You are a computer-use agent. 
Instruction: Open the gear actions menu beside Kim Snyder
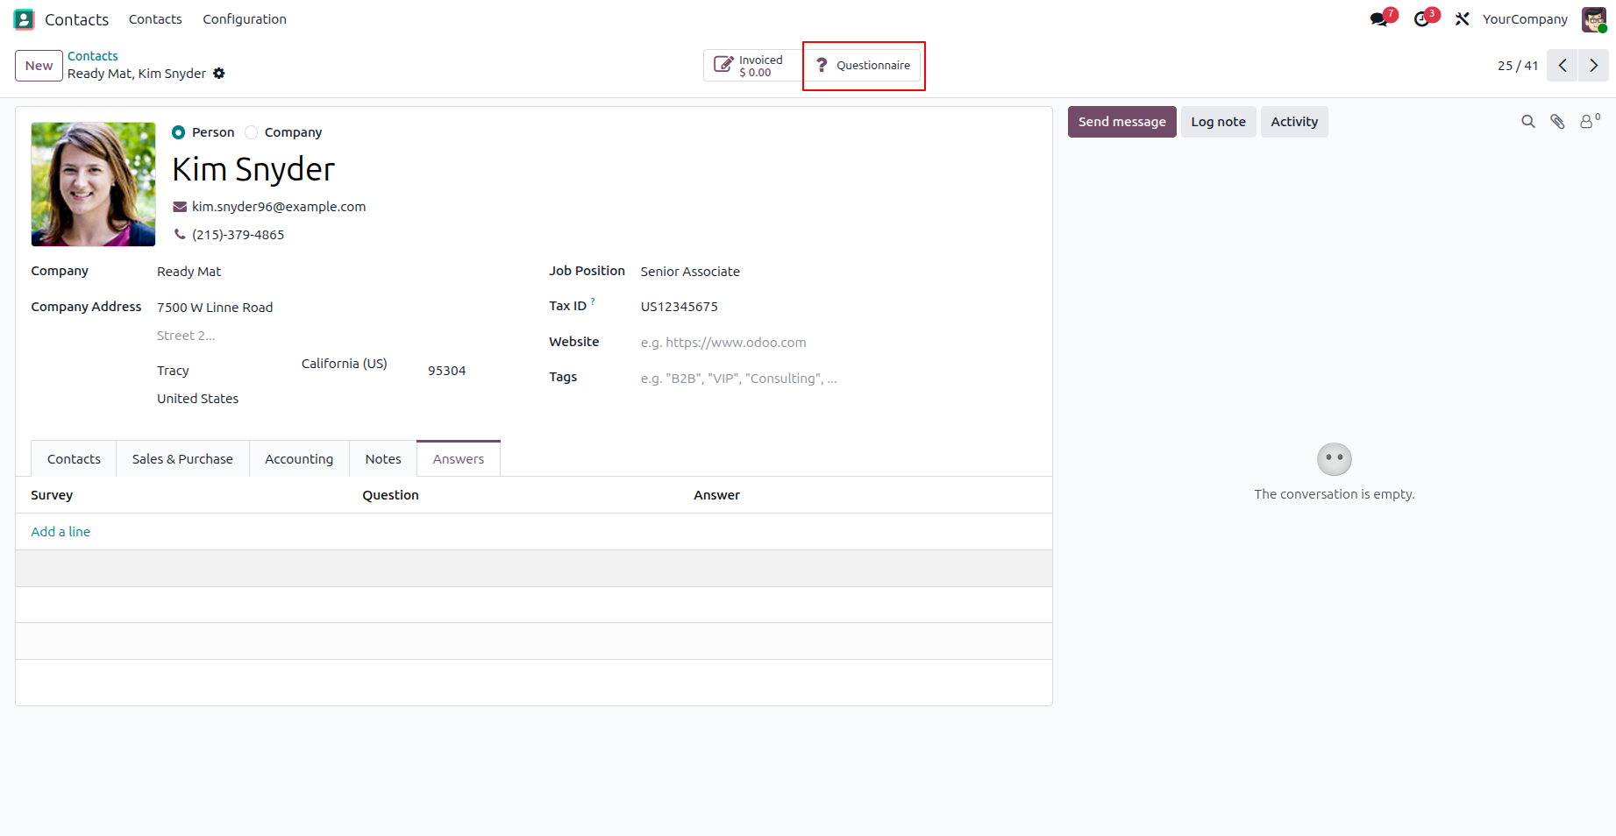point(219,74)
